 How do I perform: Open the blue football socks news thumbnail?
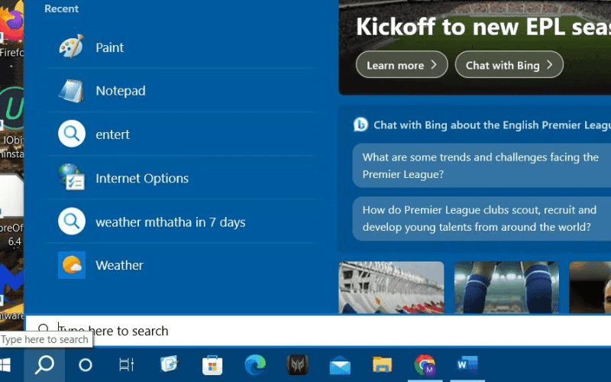[506, 287]
